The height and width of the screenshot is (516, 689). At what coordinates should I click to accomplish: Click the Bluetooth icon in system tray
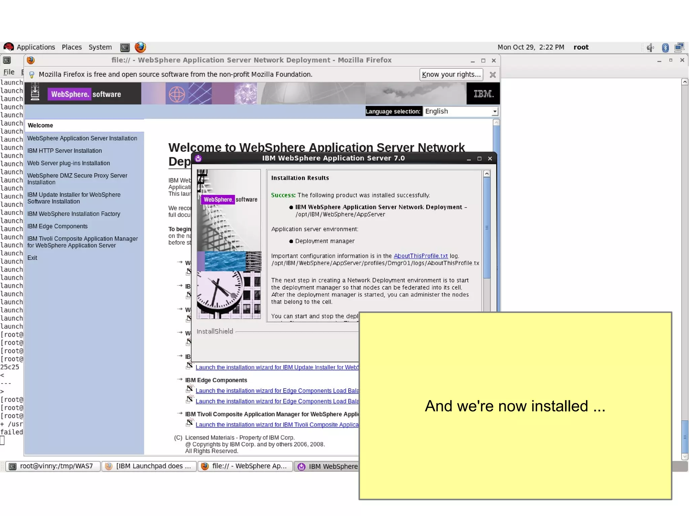[665, 47]
